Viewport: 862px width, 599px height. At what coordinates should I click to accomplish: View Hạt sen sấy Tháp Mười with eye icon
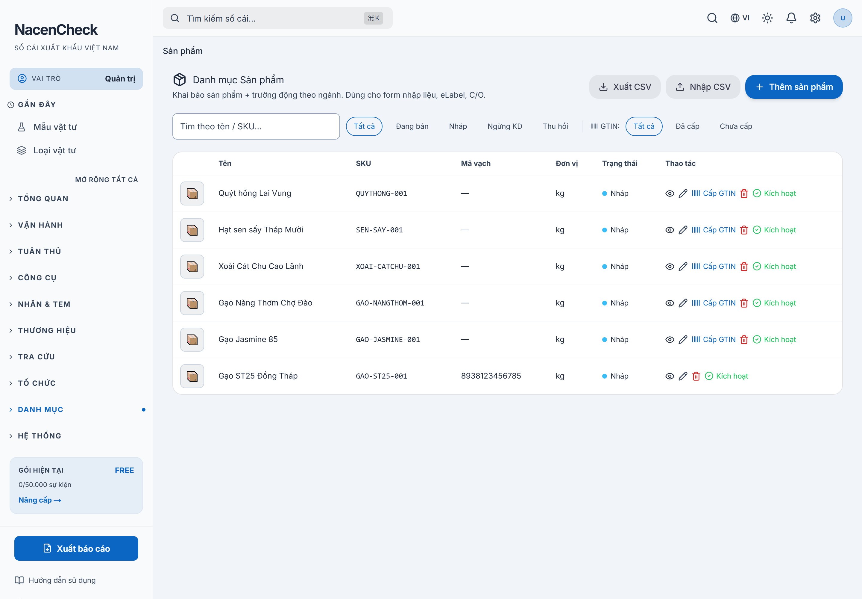670,230
